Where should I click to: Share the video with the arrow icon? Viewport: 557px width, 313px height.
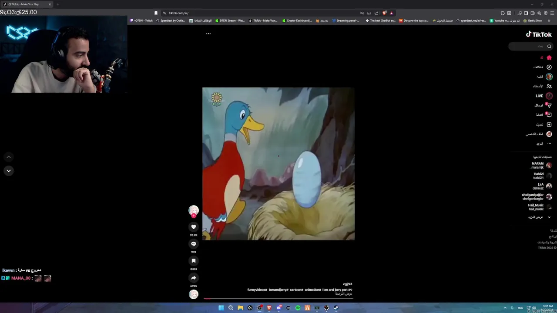(194, 278)
